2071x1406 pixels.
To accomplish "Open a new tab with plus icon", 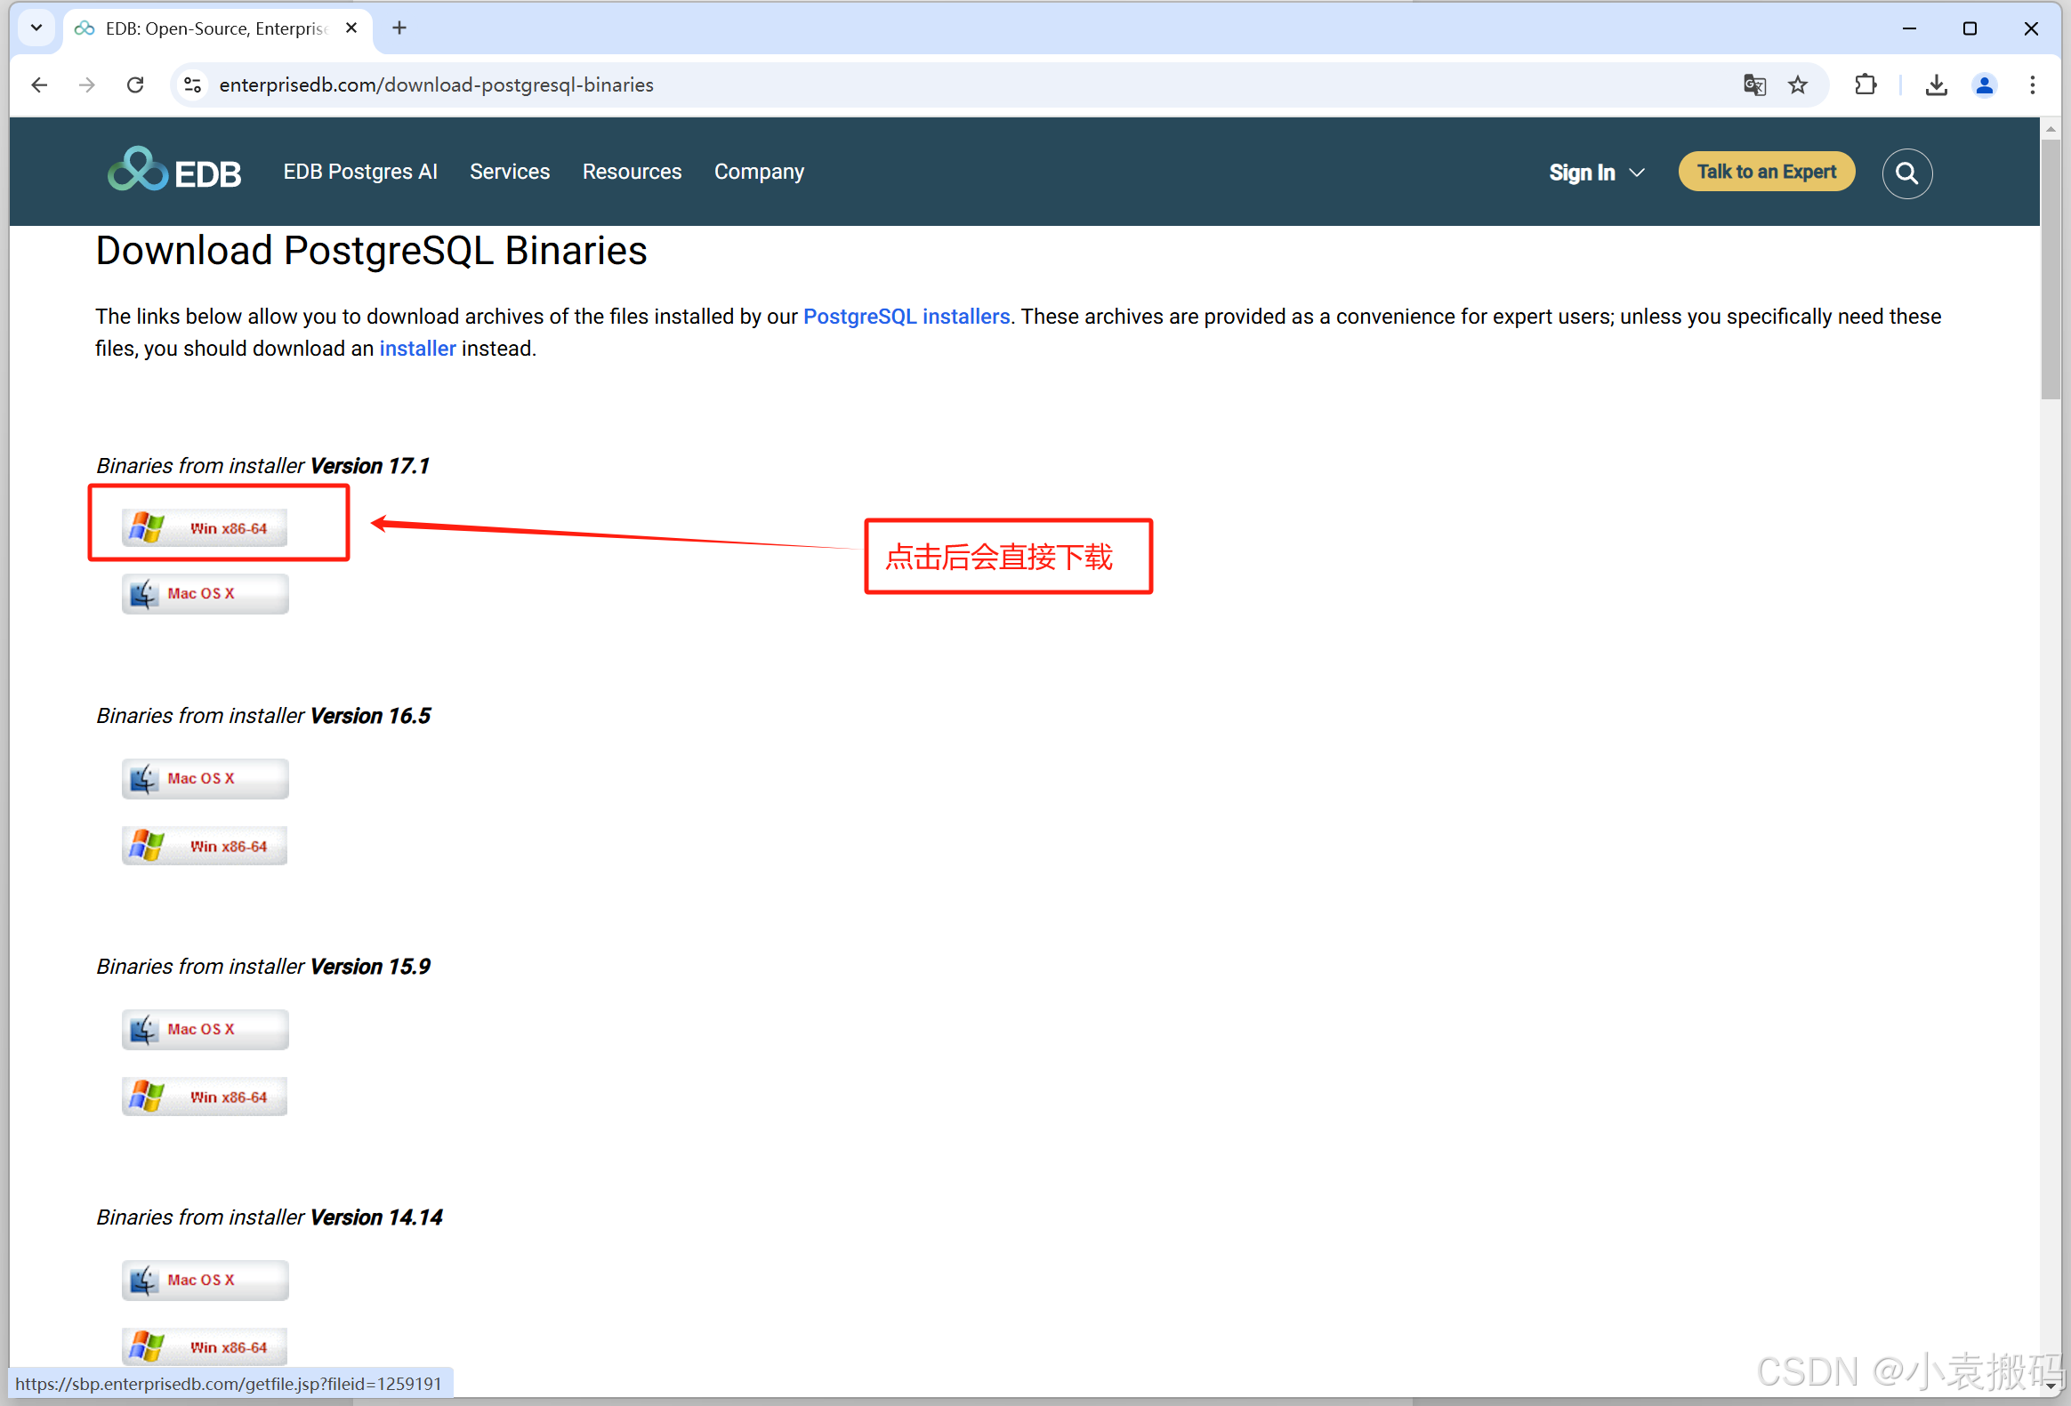I will pyautogui.click(x=399, y=28).
